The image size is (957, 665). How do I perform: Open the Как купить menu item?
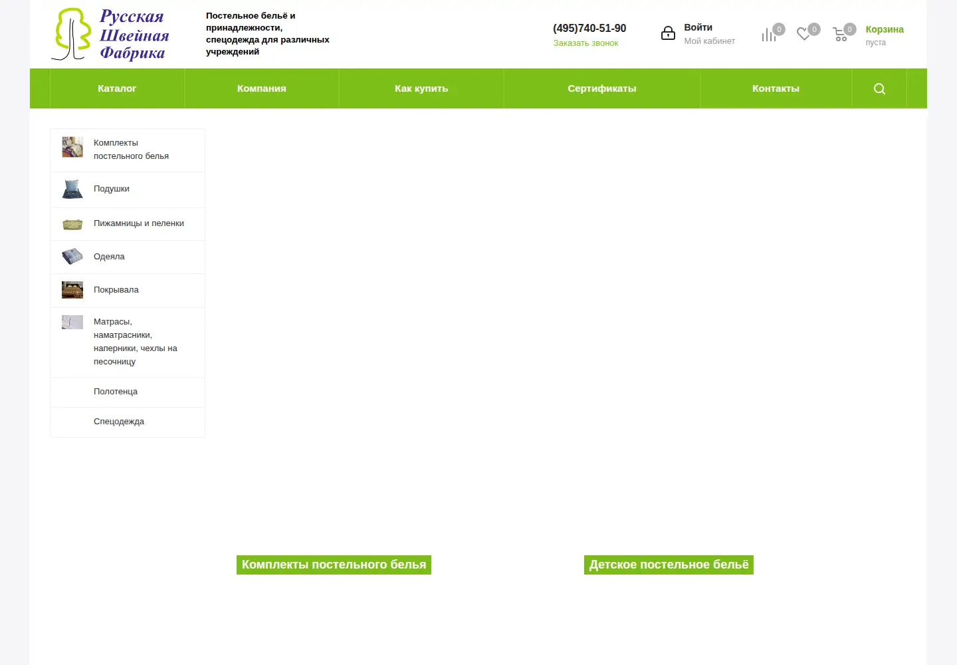(x=421, y=88)
